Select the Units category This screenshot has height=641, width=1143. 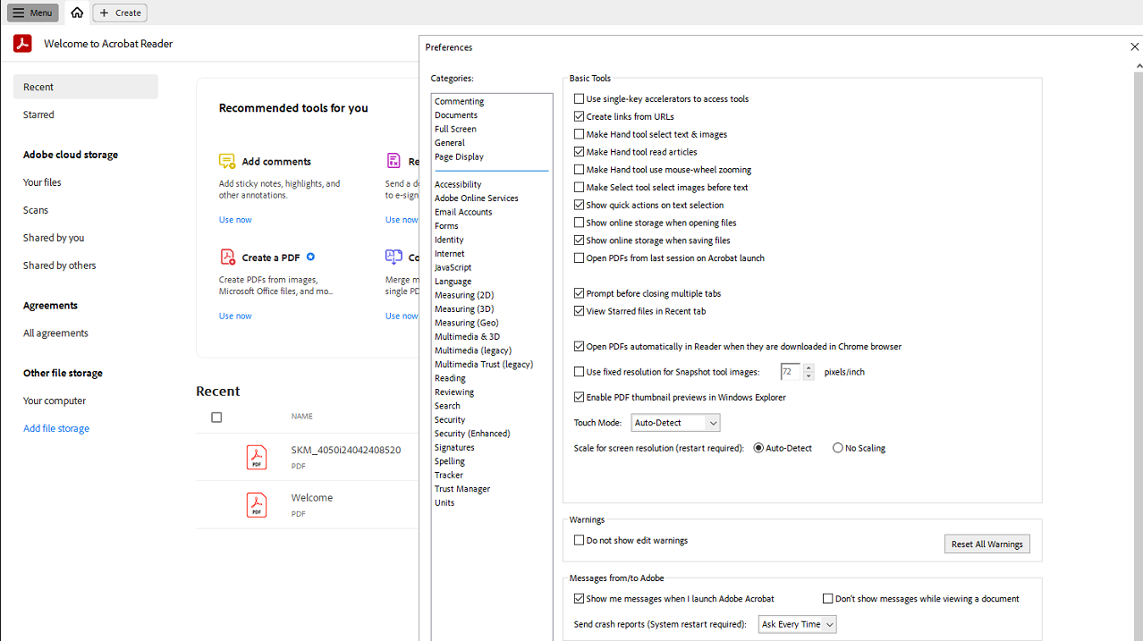click(x=444, y=502)
